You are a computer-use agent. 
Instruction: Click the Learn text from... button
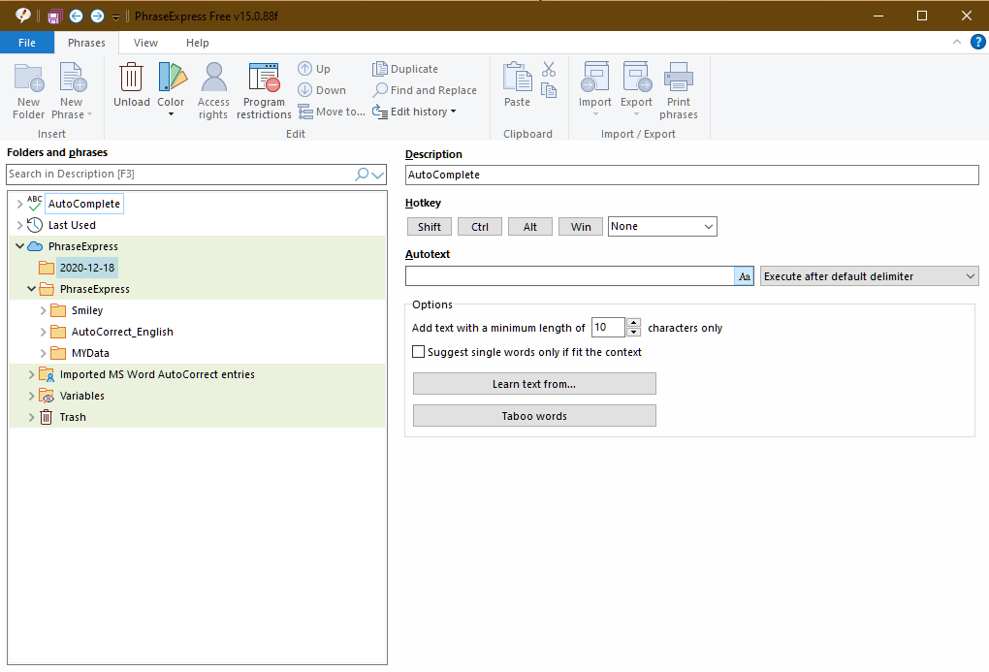pos(534,384)
